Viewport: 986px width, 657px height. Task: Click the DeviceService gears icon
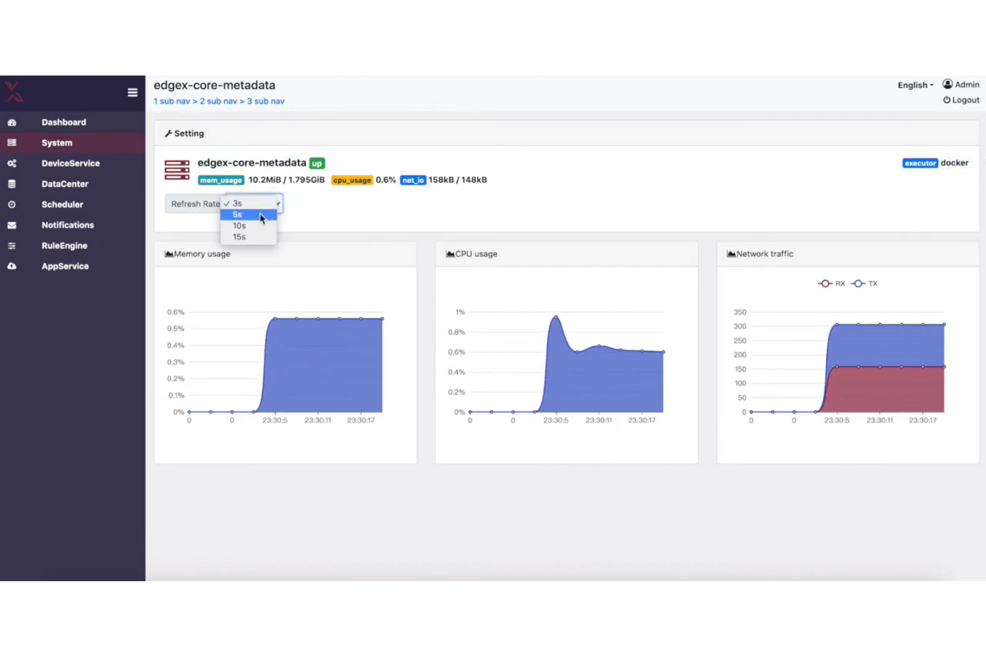click(12, 163)
